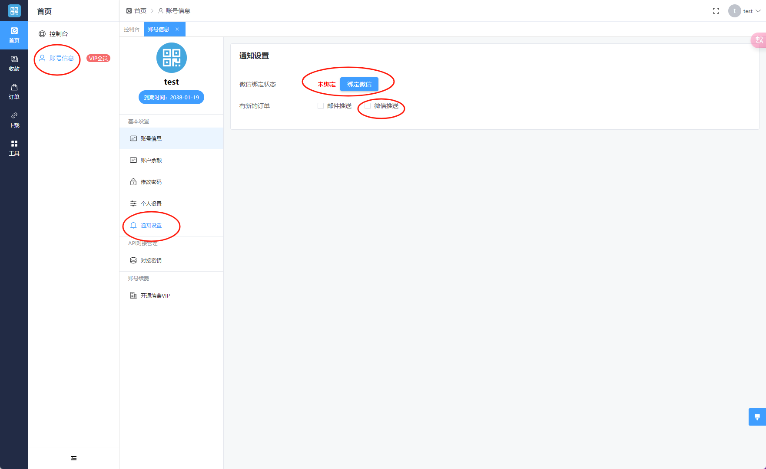Click the QR logo at top left

tap(14, 11)
